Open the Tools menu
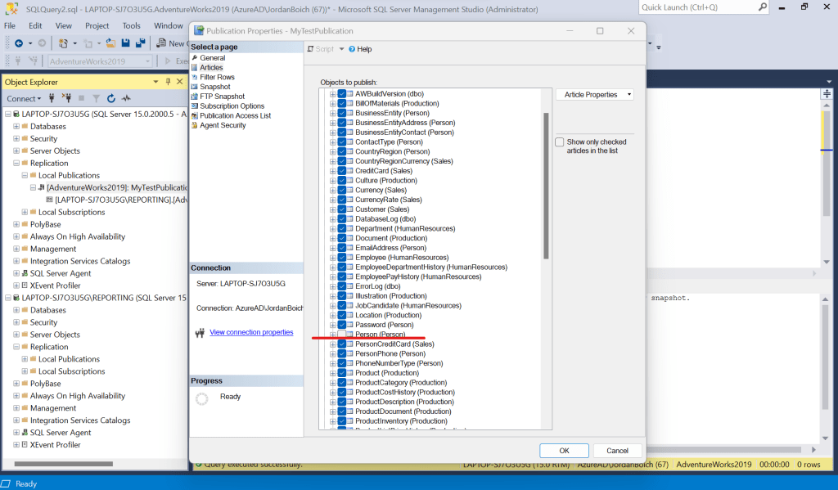Image resolution: width=838 pixels, height=490 pixels. click(x=131, y=25)
